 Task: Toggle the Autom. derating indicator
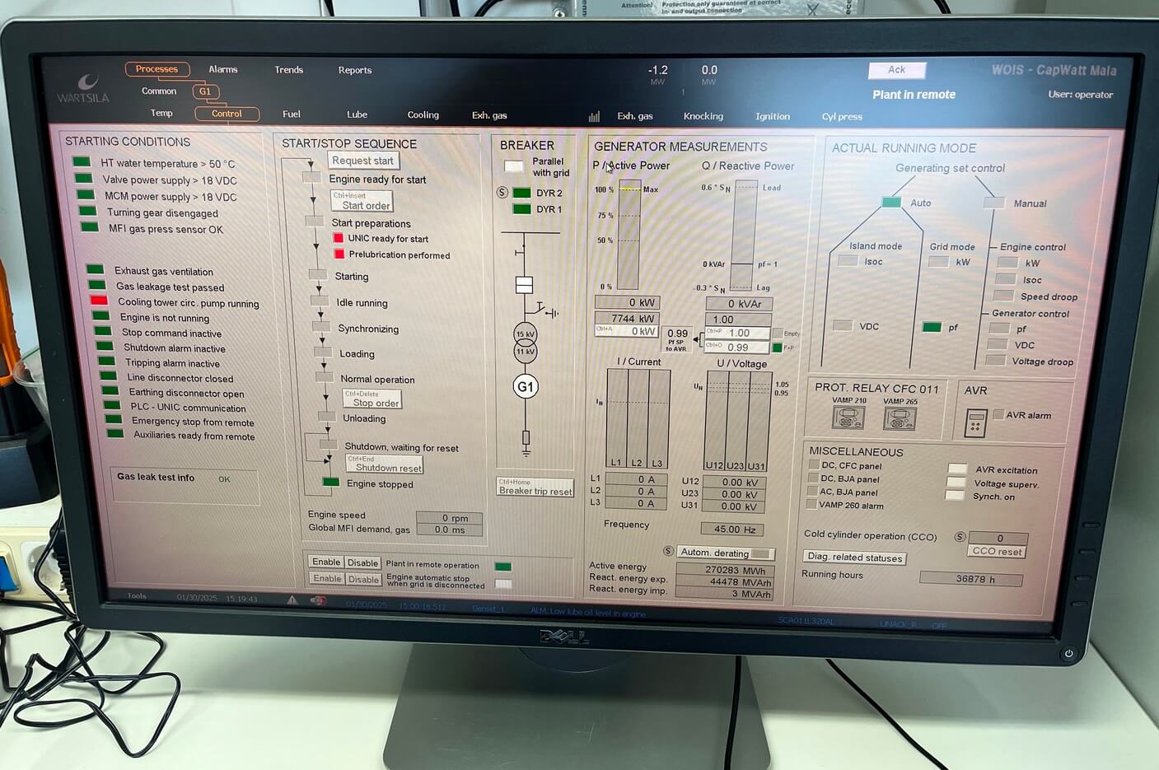click(763, 553)
